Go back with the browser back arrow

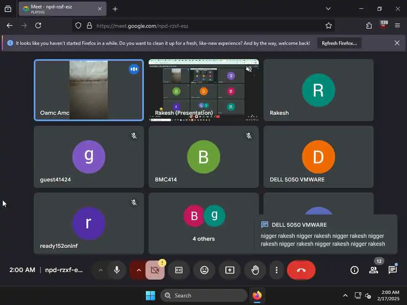point(10,25)
